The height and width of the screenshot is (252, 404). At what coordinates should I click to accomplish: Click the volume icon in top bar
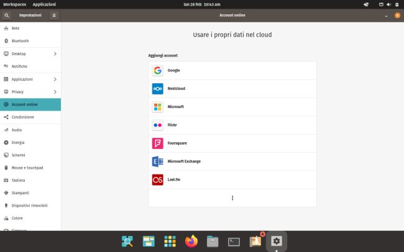(x=389, y=4)
